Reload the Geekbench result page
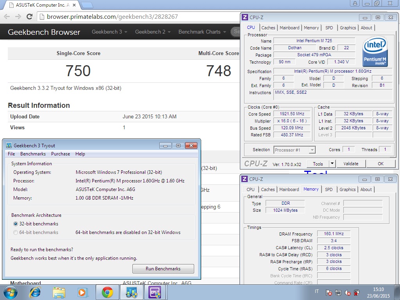This screenshot has height=300, width=400. 30,16
